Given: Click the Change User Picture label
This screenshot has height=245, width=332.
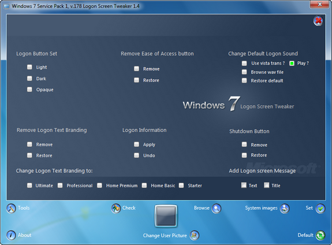Looking at the screenshot, I should coord(165,235).
